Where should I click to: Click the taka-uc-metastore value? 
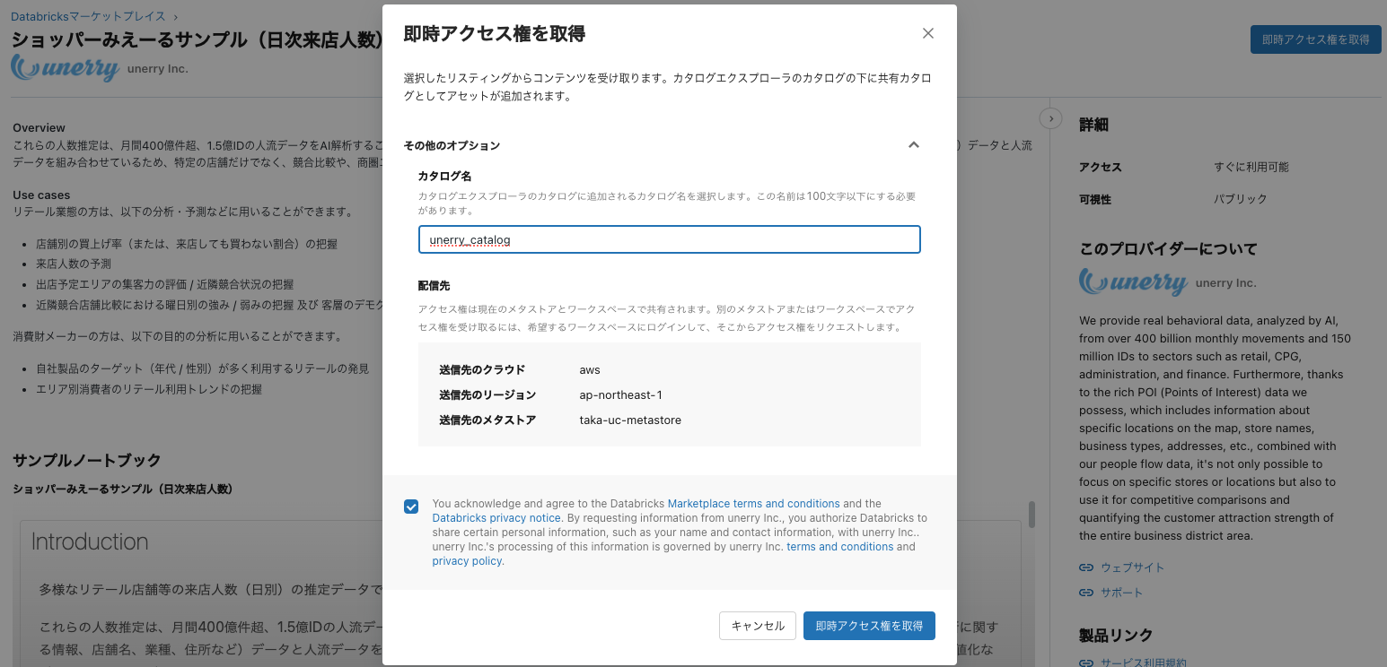(630, 420)
